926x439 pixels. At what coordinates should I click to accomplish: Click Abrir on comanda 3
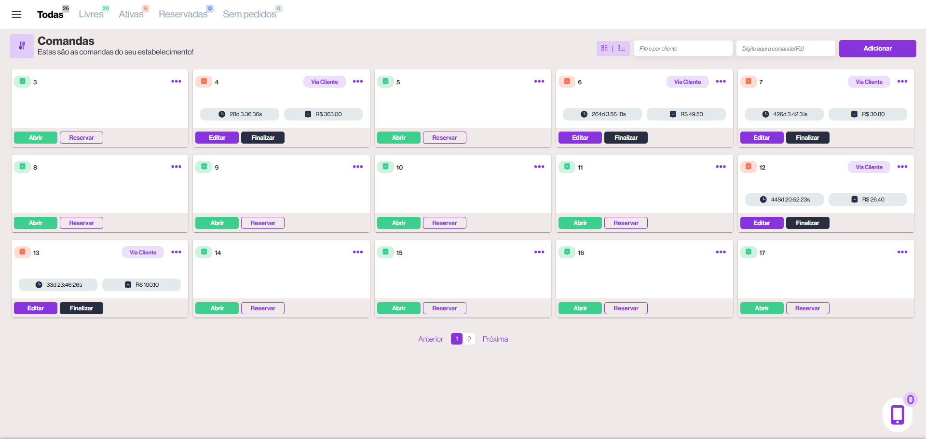click(x=36, y=138)
